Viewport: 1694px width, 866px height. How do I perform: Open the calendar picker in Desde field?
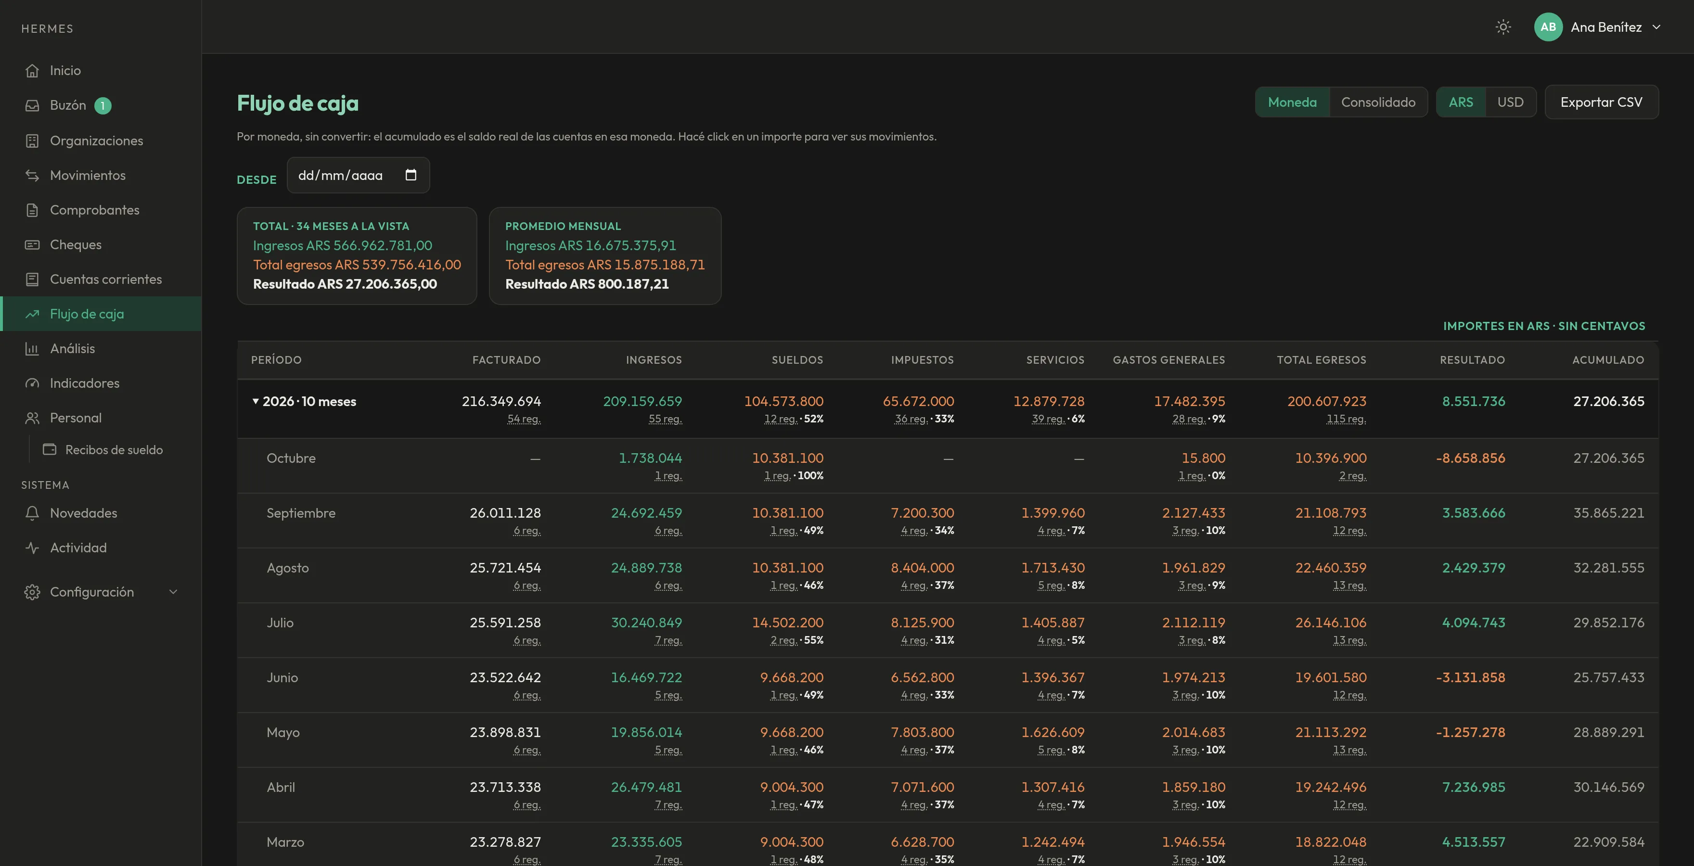point(411,175)
